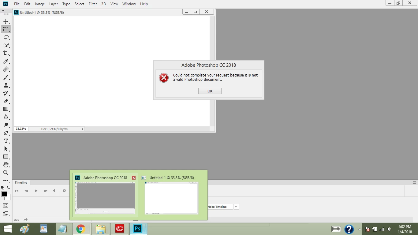Select the Pen tool

[6, 133]
